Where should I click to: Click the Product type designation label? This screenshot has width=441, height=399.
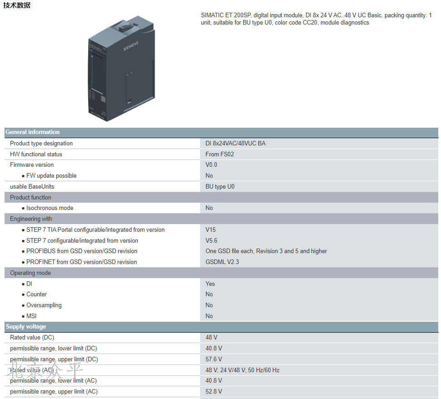click(41, 143)
